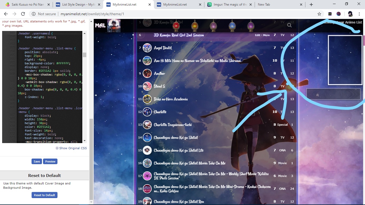Click the orange orb icon in list header

tap(195, 26)
